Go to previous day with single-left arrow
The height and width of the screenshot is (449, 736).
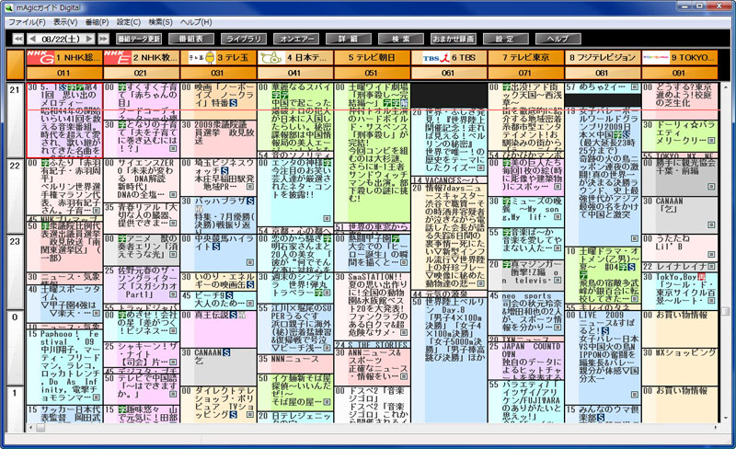point(32,39)
